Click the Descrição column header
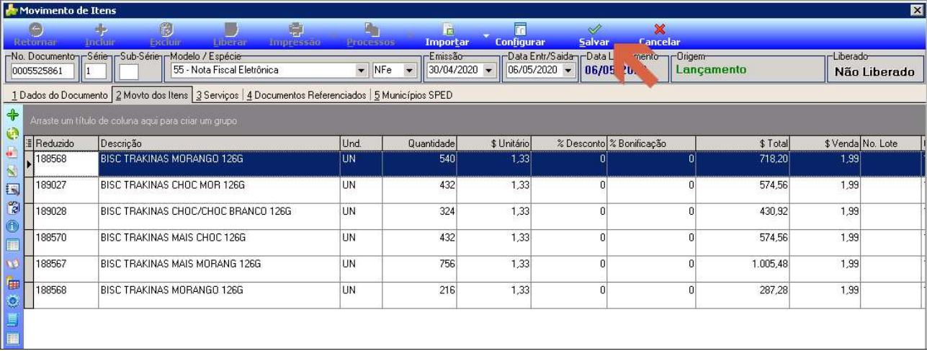This screenshot has height=351, width=927. (x=219, y=143)
